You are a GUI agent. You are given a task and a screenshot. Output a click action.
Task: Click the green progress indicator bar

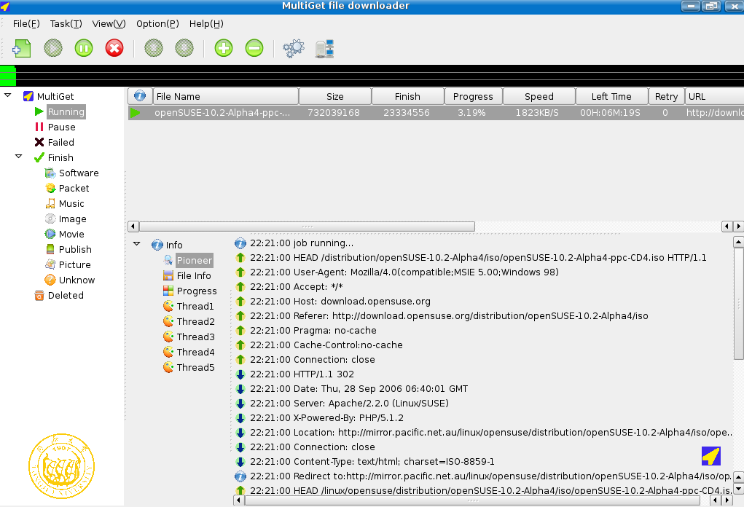click(x=7, y=75)
